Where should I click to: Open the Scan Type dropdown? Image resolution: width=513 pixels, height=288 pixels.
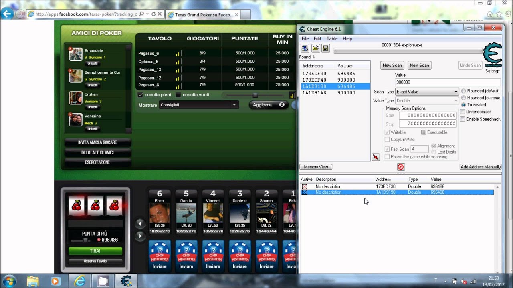(x=427, y=92)
